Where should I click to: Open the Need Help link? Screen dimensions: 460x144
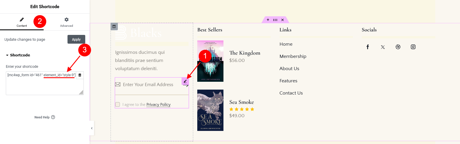[45, 117]
